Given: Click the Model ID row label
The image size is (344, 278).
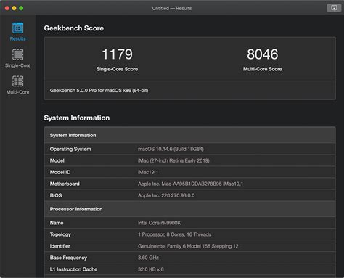Looking at the screenshot, I should tap(60, 172).
